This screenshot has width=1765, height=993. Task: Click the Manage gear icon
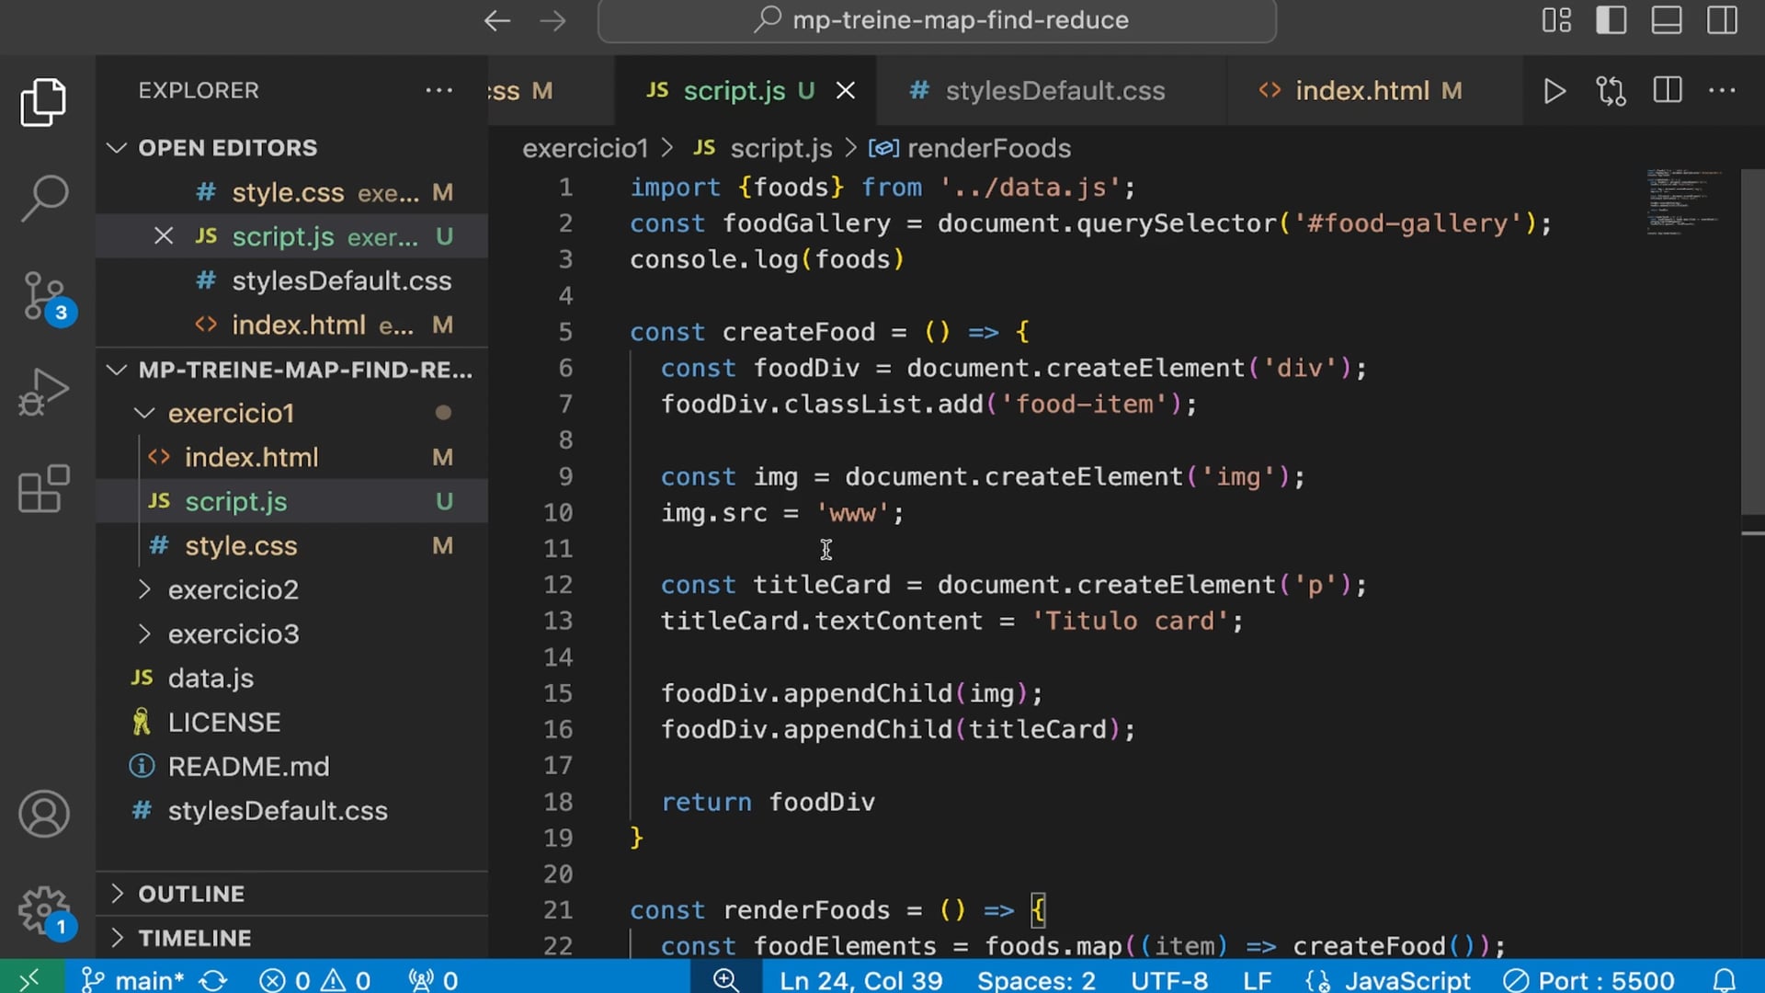click(x=43, y=910)
